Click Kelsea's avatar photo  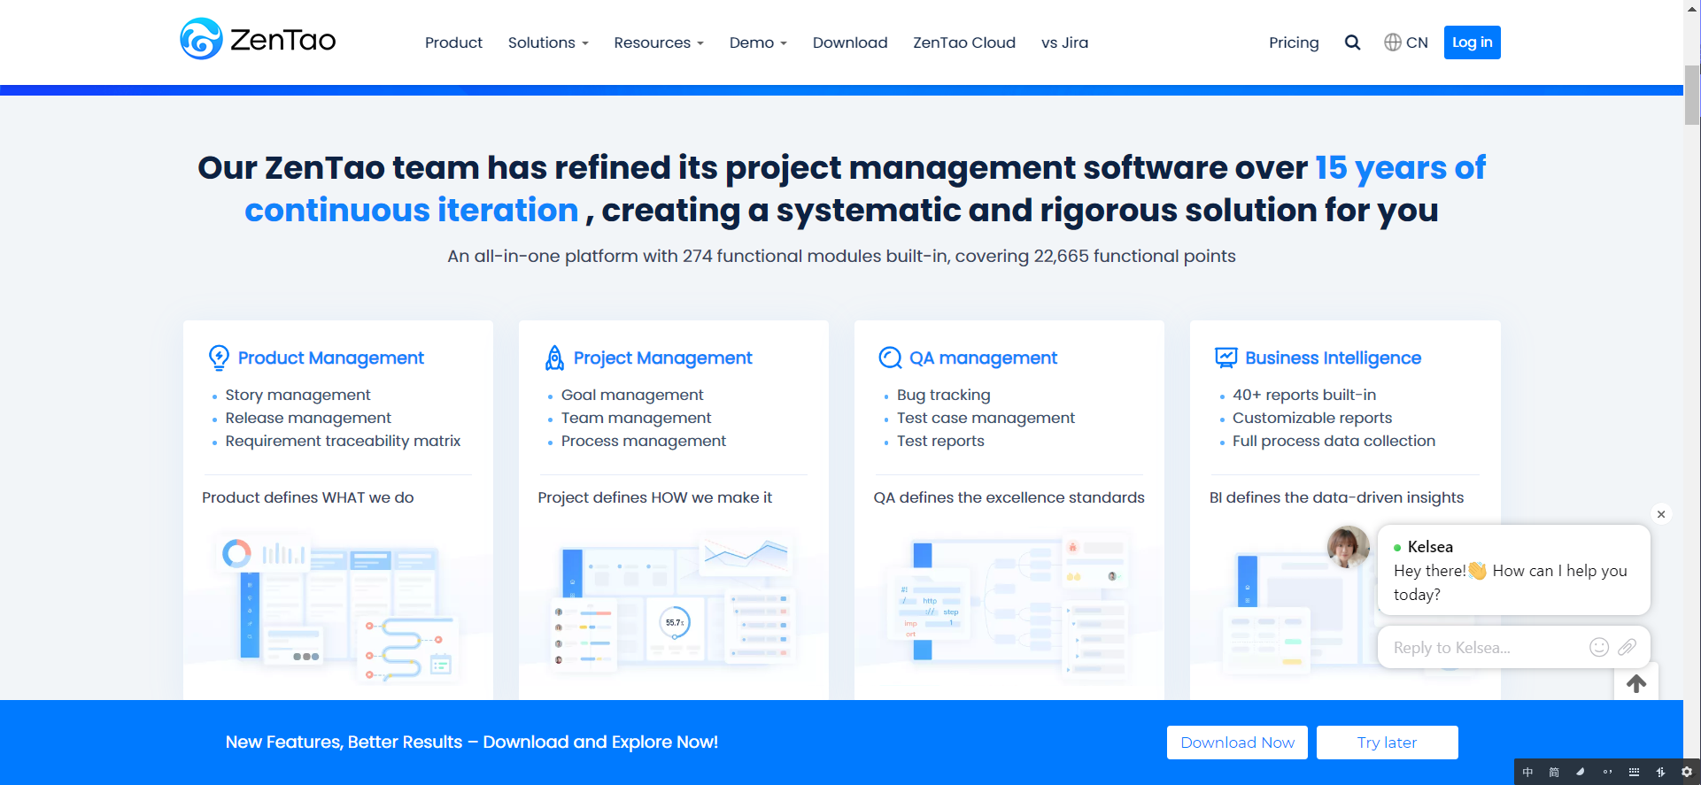(1349, 546)
